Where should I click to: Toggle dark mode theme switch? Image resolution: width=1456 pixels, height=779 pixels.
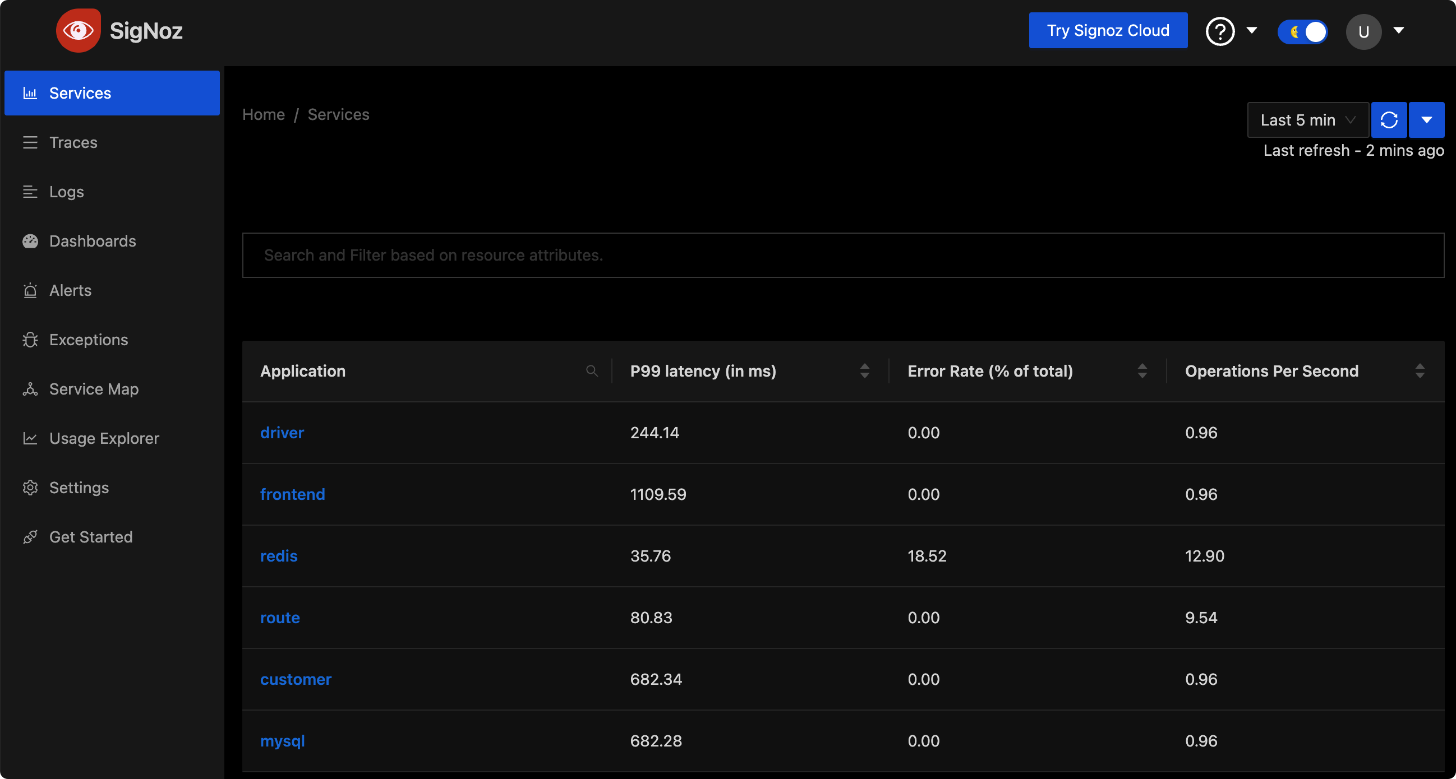tap(1302, 31)
